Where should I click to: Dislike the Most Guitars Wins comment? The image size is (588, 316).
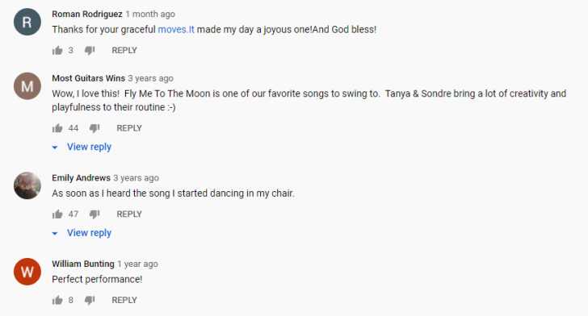pos(94,128)
